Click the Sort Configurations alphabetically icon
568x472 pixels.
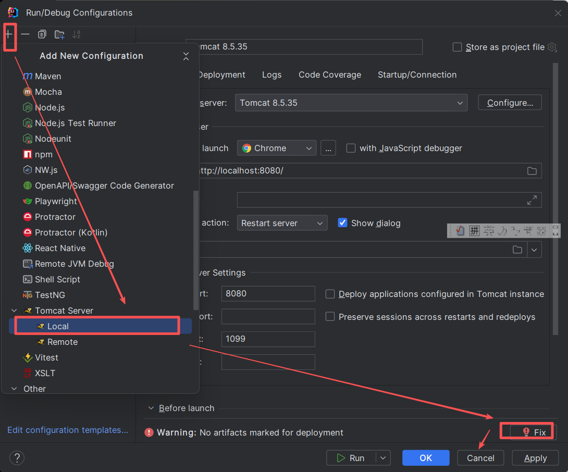coord(76,34)
